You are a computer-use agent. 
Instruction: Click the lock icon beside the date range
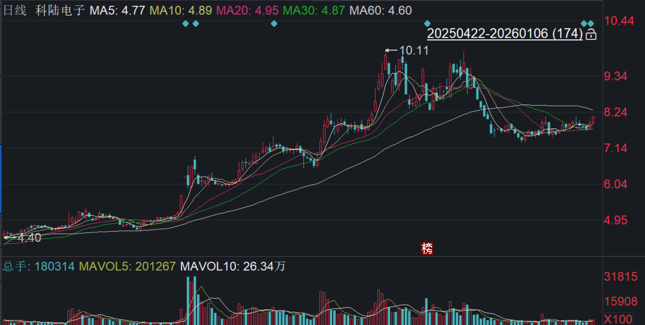591,35
